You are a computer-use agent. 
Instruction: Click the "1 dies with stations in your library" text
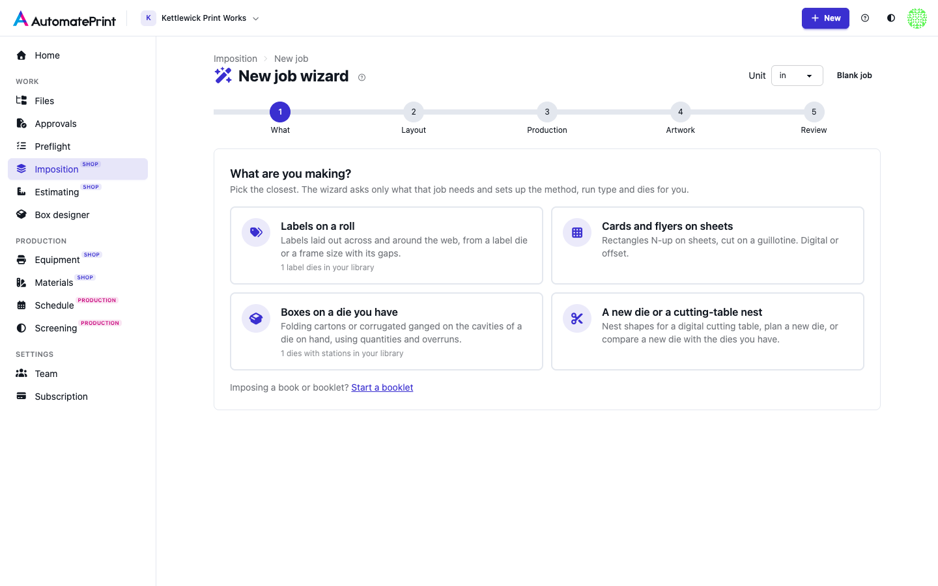pos(342,354)
